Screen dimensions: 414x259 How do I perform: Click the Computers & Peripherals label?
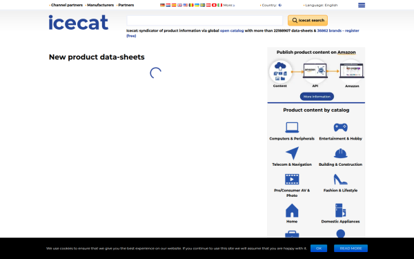[x=292, y=139]
